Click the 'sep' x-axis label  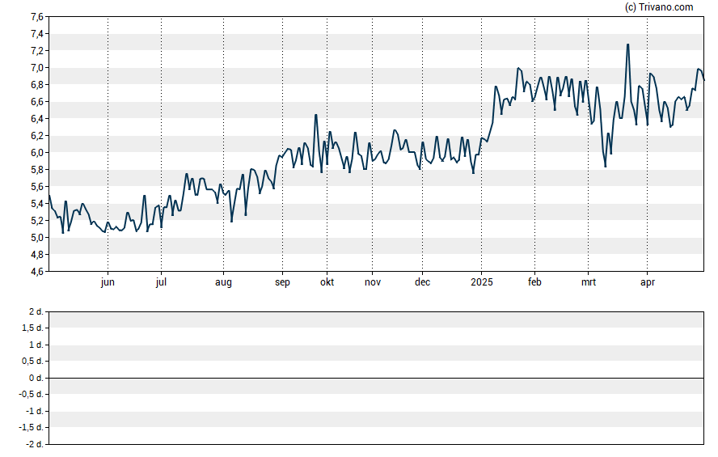click(282, 282)
